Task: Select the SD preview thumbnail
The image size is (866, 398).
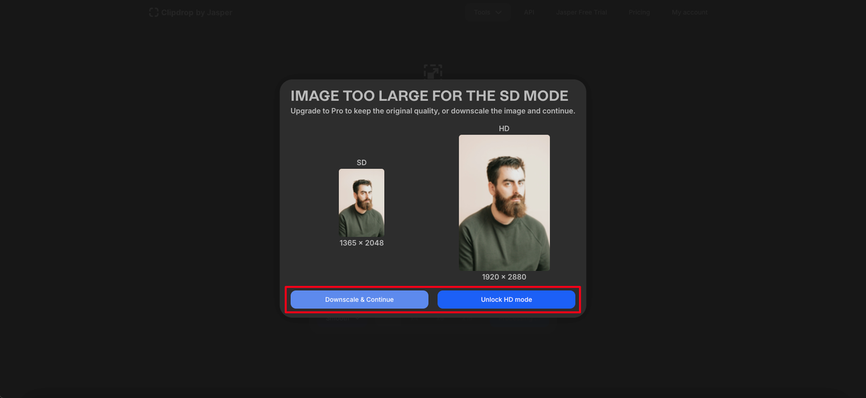Action: click(x=361, y=203)
